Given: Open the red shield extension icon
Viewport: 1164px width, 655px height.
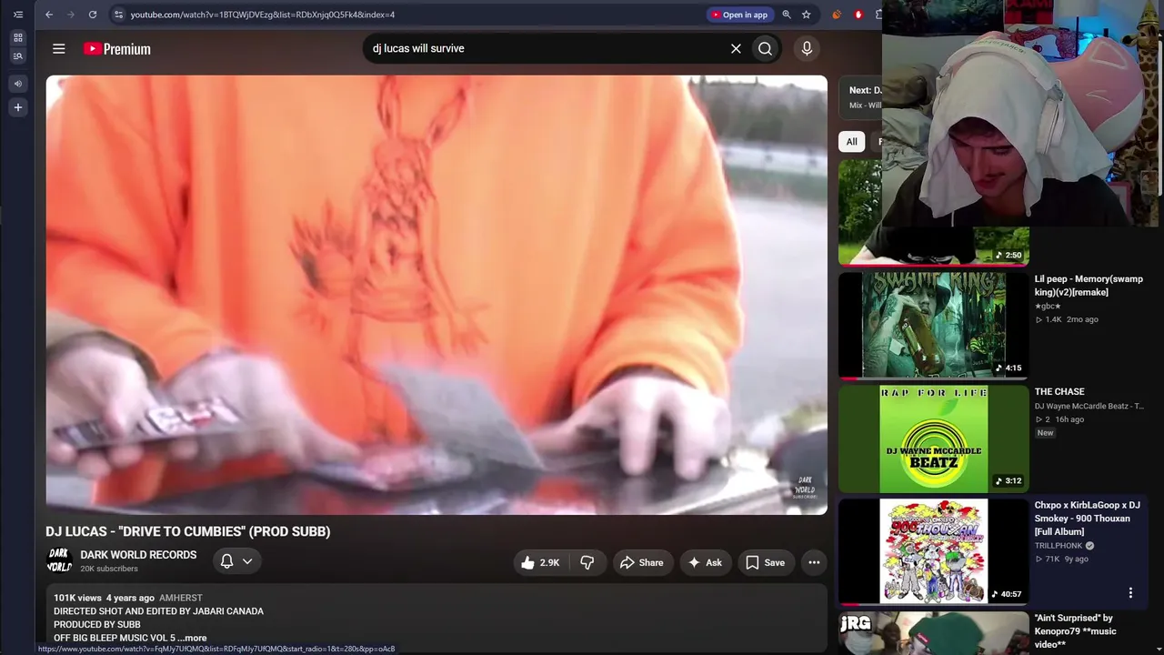Looking at the screenshot, I should (858, 15).
